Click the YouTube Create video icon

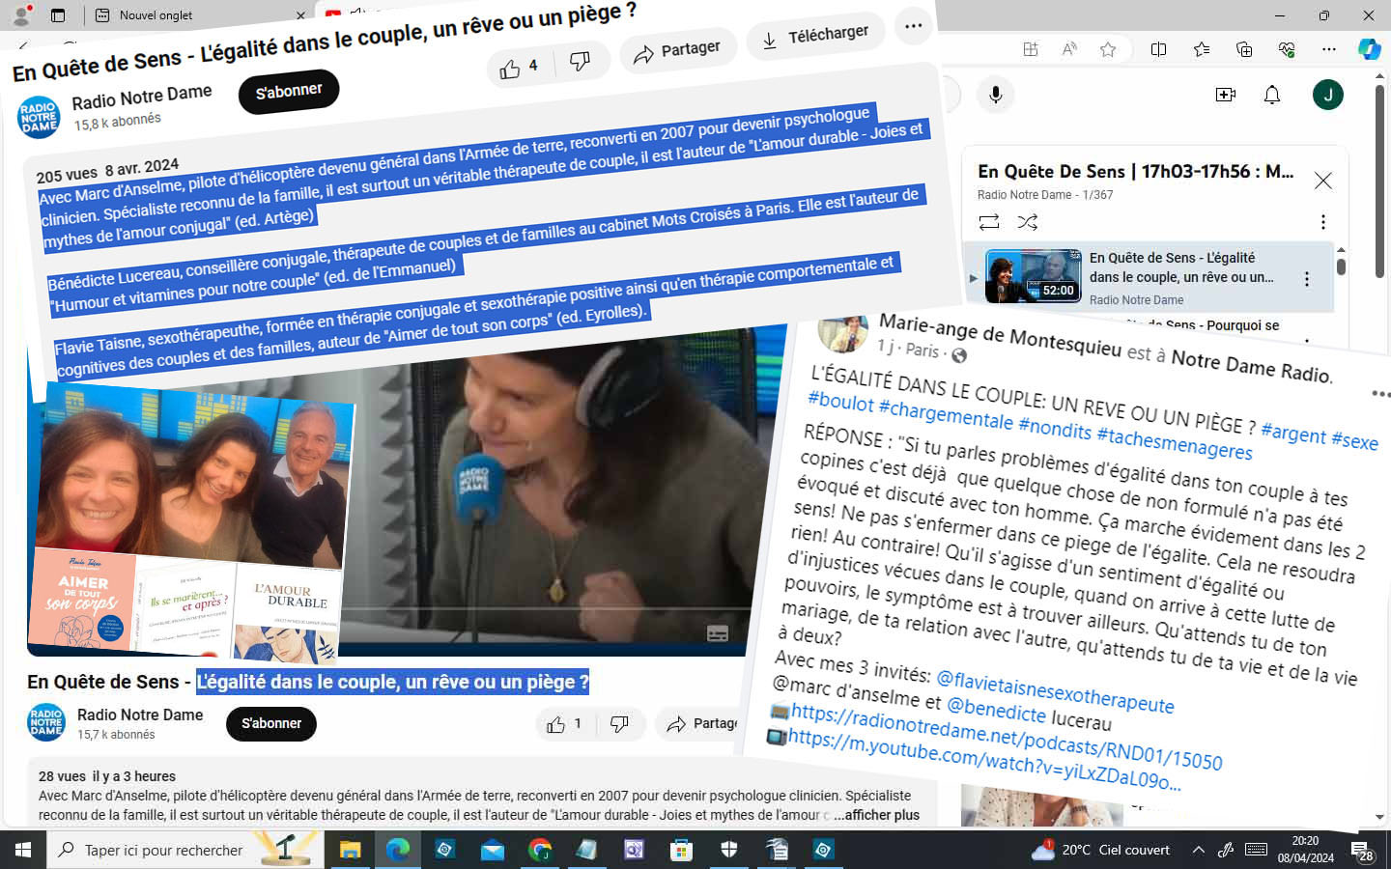pyautogui.click(x=1226, y=95)
